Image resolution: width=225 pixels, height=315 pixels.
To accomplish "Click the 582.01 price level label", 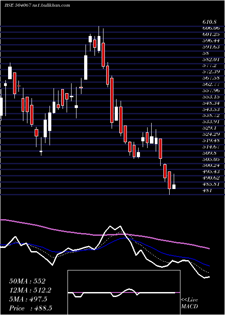I will click(211, 59).
